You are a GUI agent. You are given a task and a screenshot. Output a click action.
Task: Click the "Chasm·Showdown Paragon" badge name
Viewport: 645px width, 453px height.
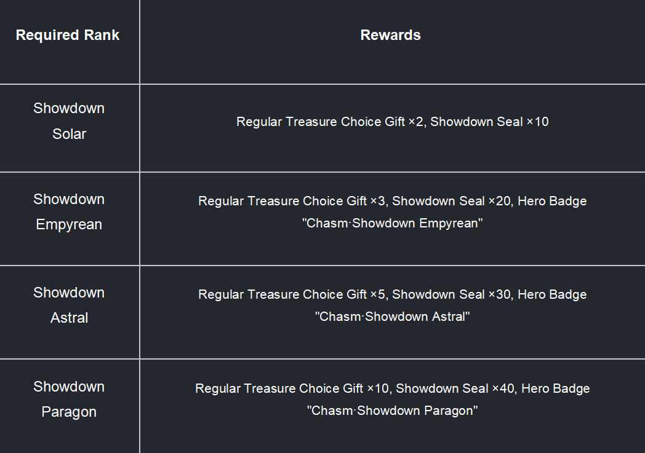[x=393, y=411]
